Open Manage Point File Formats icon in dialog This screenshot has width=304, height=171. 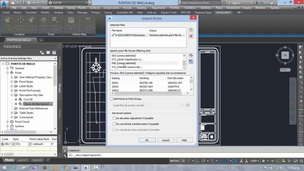click(191, 56)
